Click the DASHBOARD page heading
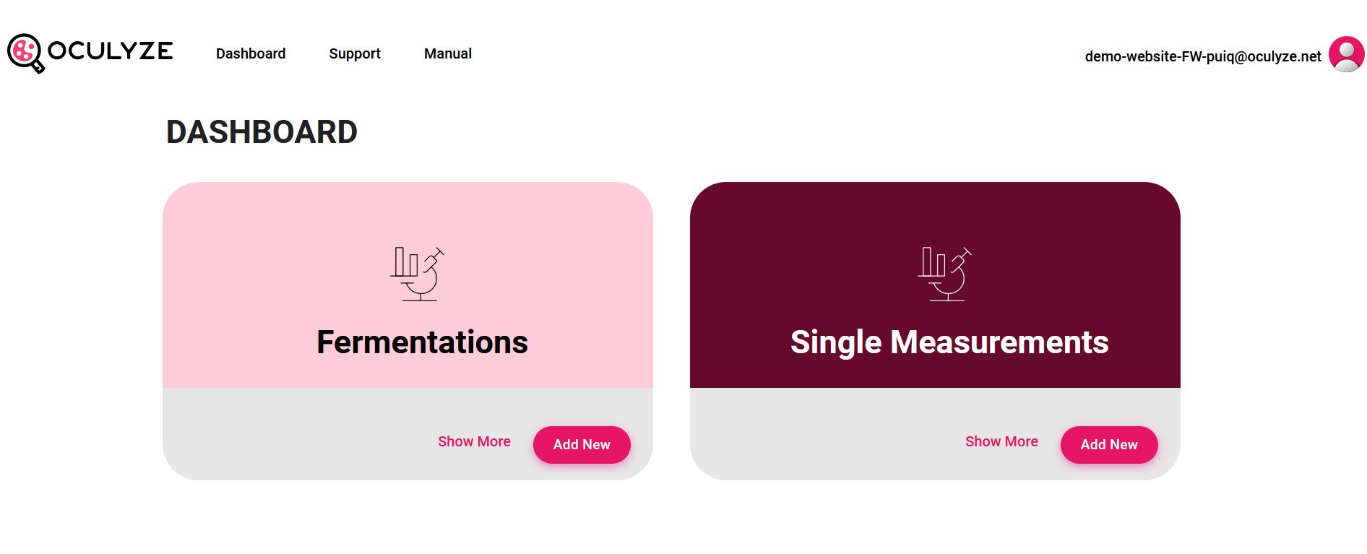This screenshot has width=1367, height=554. [x=262, y=132]
